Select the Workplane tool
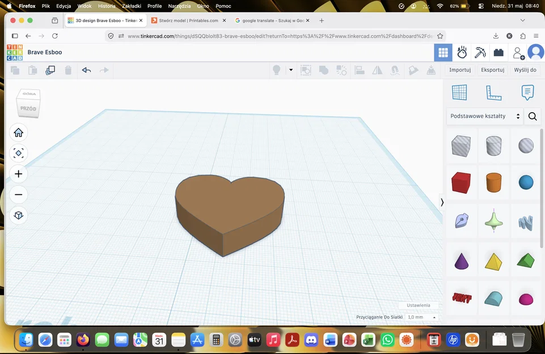Viewport: 545px width, 354px height. [459, 92]
